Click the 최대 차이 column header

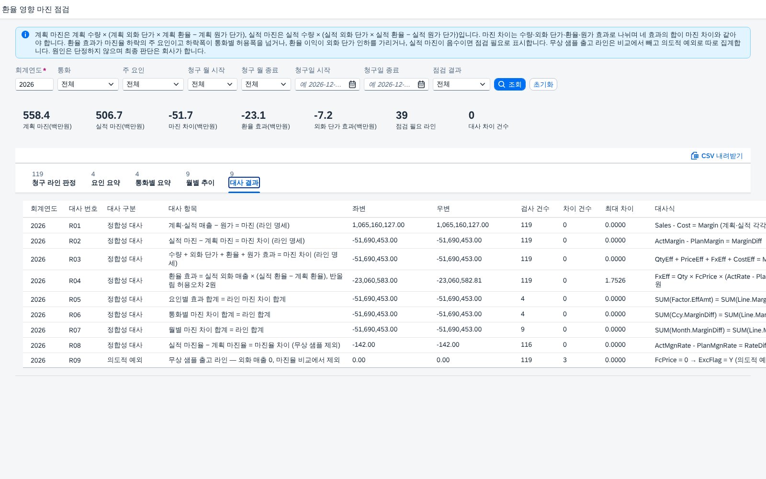(x=620, y=209)
